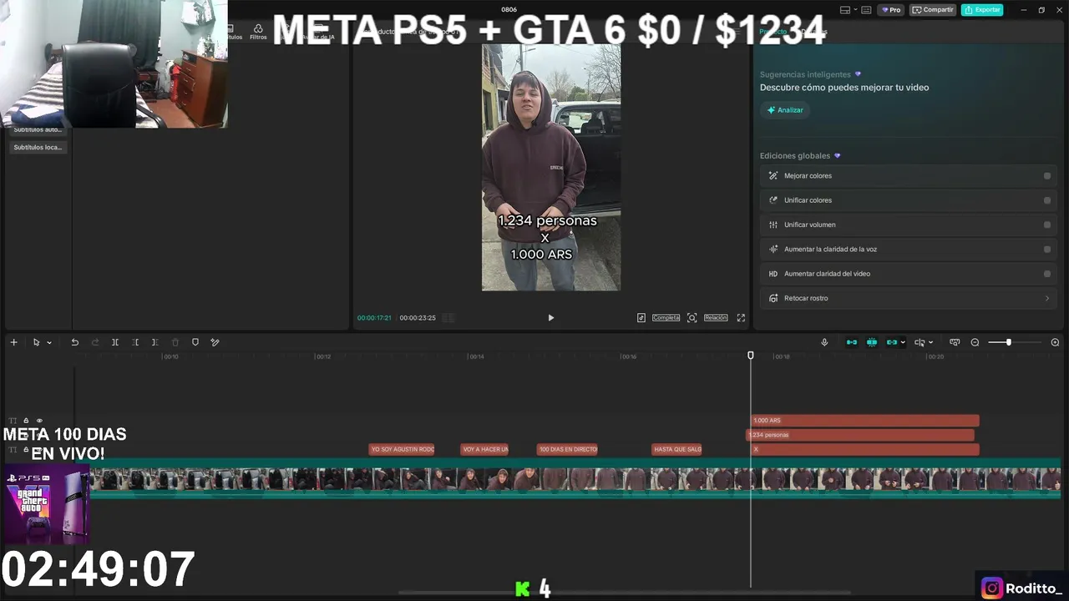Toggle the main track magnet

[x=852, y=342]
